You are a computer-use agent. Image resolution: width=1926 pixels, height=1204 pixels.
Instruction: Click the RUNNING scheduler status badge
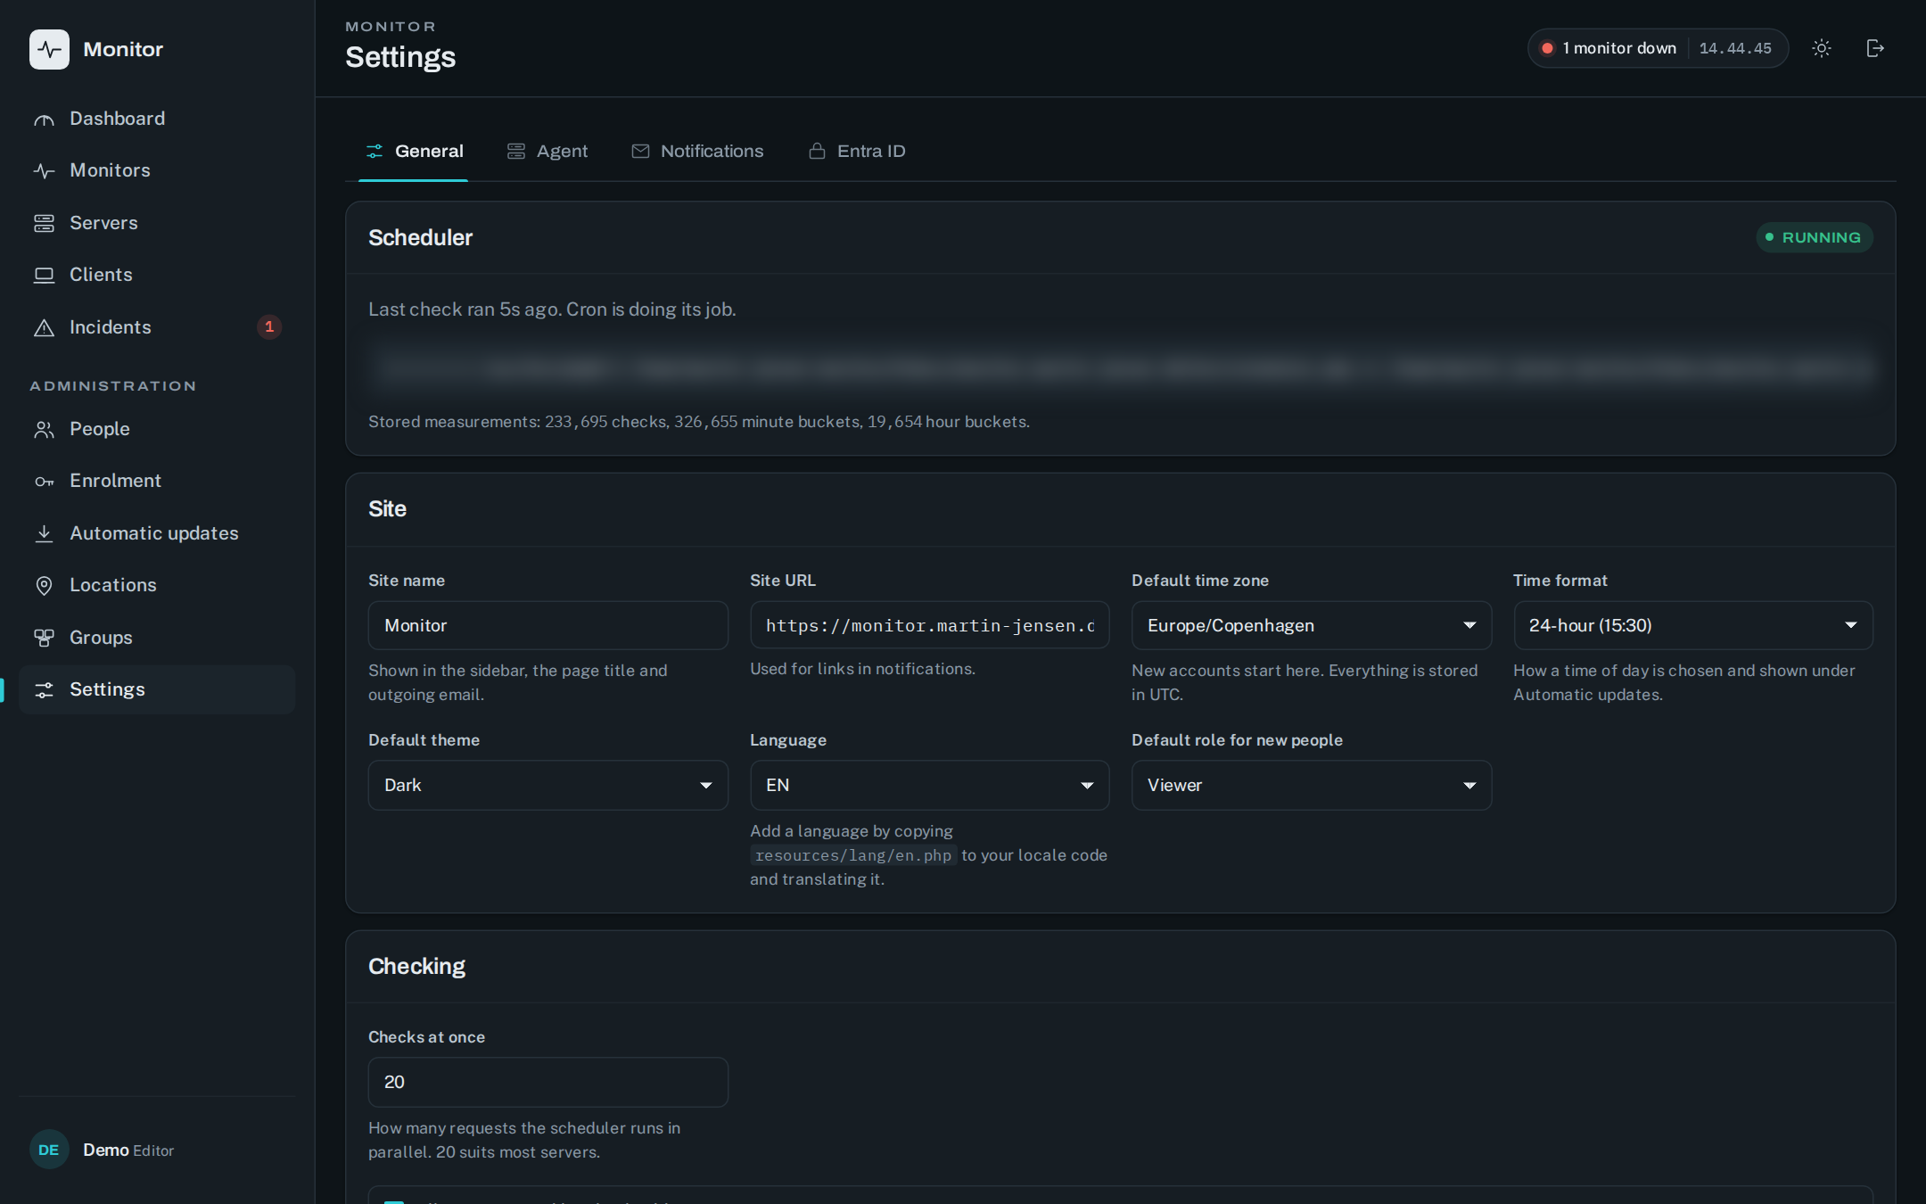[1815, 237]
